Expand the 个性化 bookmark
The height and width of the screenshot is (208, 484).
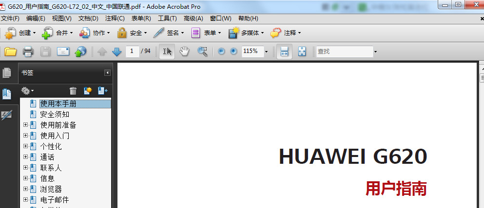[26, 146]
